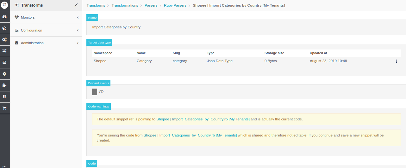Click the Transforms panel header
This screenshot has width=406, height=168.
(40, 5)
